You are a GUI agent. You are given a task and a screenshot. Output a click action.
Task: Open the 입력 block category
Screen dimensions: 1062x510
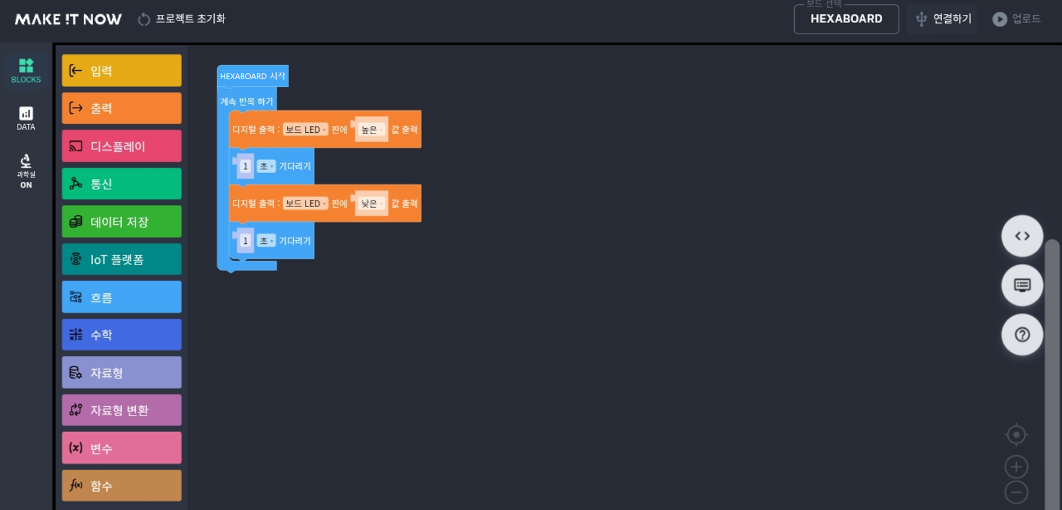(122, 71)
